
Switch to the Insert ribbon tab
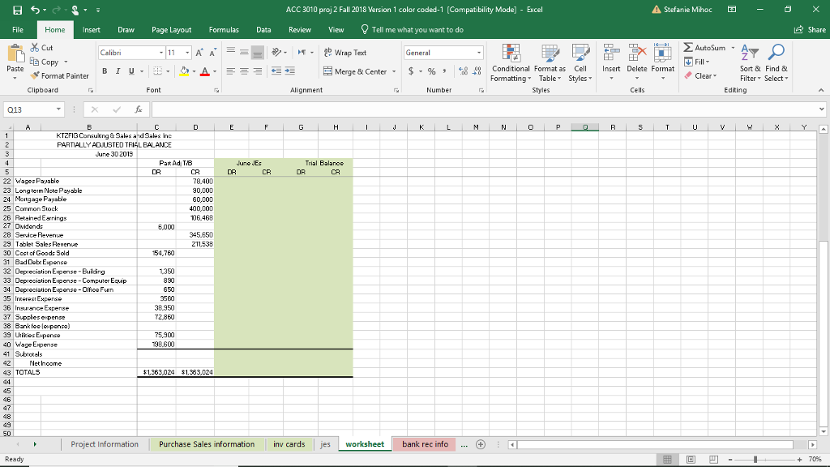pos(91,30)
